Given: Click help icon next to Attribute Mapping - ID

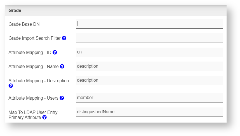Looking at the screenshot, I should (55, 52).
